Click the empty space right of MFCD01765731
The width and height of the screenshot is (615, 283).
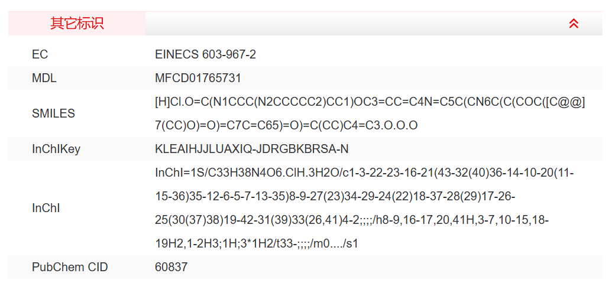[414, 78]
